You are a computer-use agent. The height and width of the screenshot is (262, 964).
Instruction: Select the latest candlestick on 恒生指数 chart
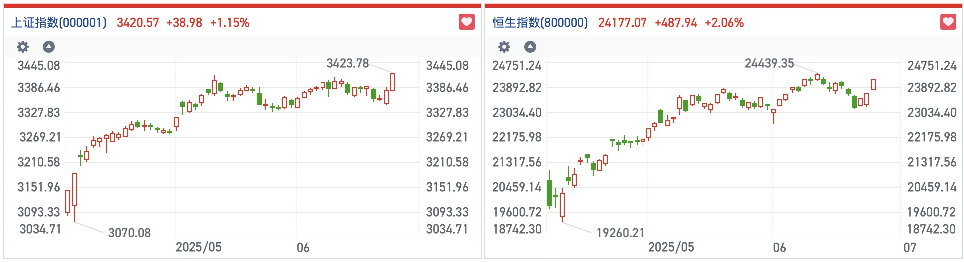pos(873,85)
